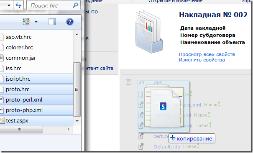The width and height of the screenshot is (253, 153).
Task: Tick the select-all checkbox in list header
Action: (x=128, y=82)
